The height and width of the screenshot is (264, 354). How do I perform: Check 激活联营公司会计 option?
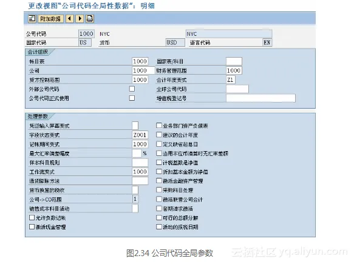click(x=159, y=199)
